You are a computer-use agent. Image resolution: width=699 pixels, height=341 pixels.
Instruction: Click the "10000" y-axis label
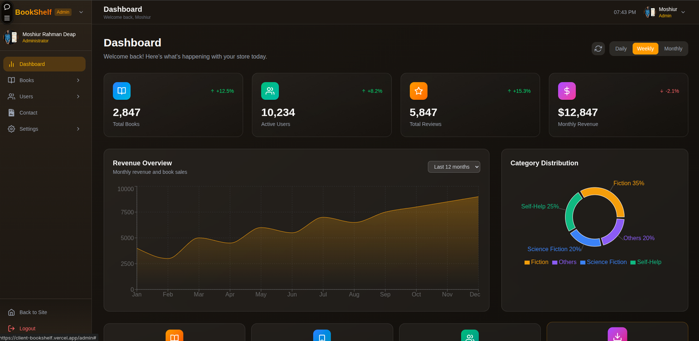(x=126, y=189)
